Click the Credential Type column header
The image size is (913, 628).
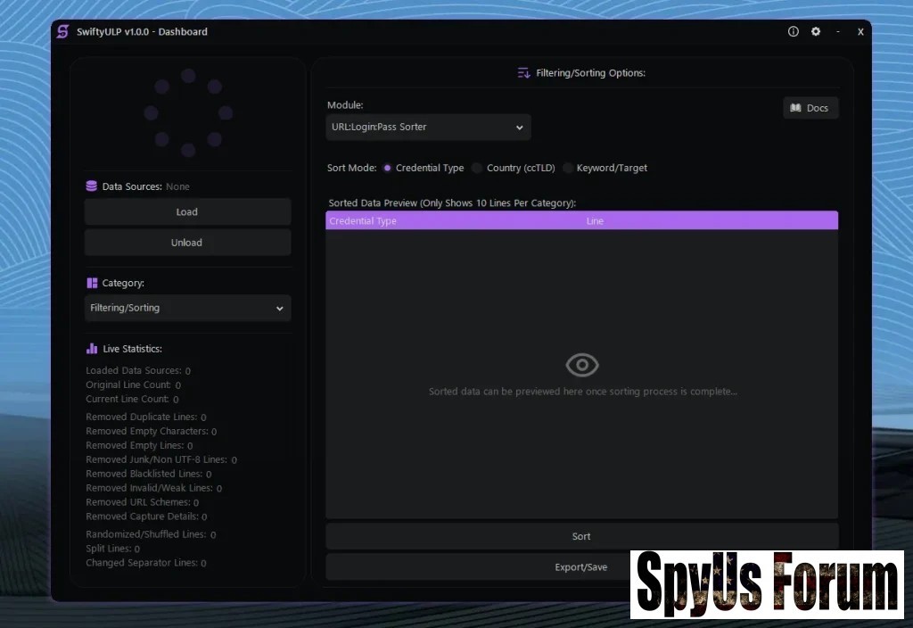coord(363,221)
